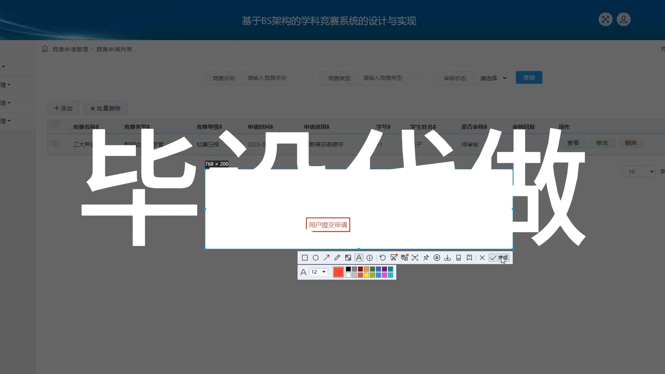
Task: Sort by 竞赛名称 column header
Action: point(86,127)
